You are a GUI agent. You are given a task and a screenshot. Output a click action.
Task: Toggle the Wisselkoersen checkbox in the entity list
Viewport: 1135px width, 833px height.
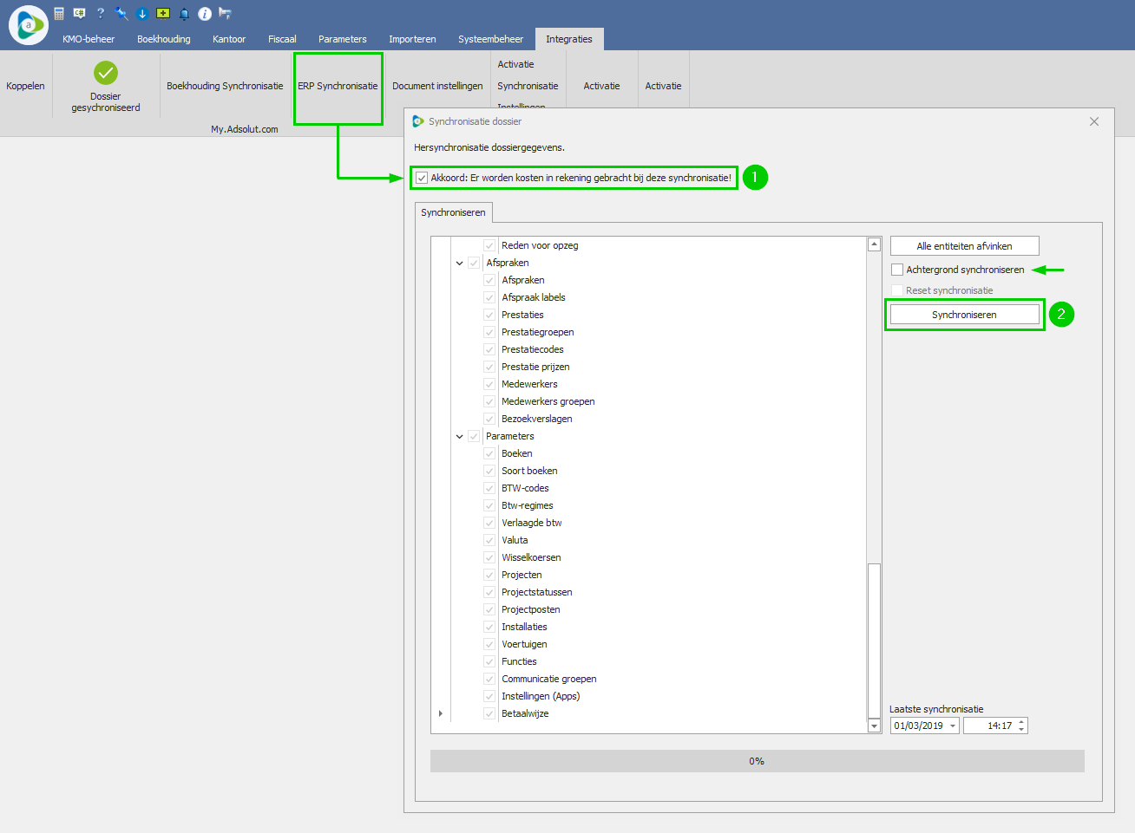pyautogui.click(x=489, y=557)
